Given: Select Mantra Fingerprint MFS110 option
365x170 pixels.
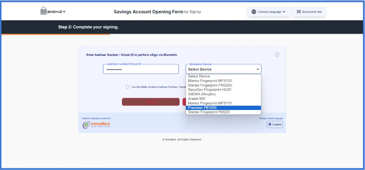Looking at the screenshot, I should 224,103.
